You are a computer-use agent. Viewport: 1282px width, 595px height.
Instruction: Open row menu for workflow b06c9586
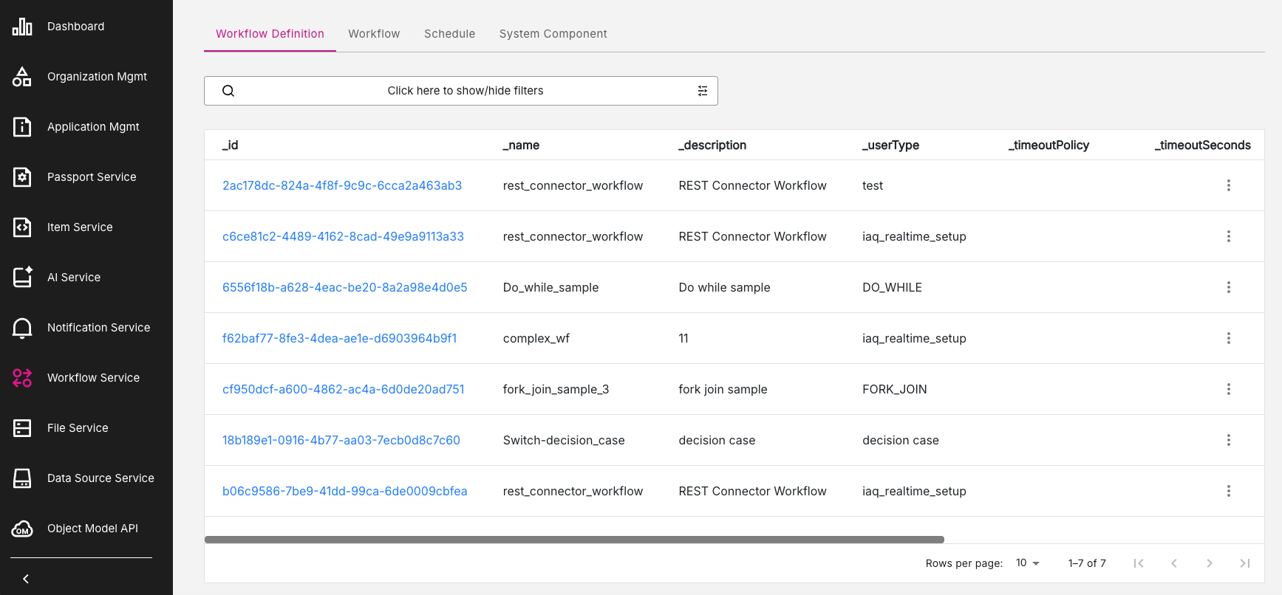(1229, 491)
